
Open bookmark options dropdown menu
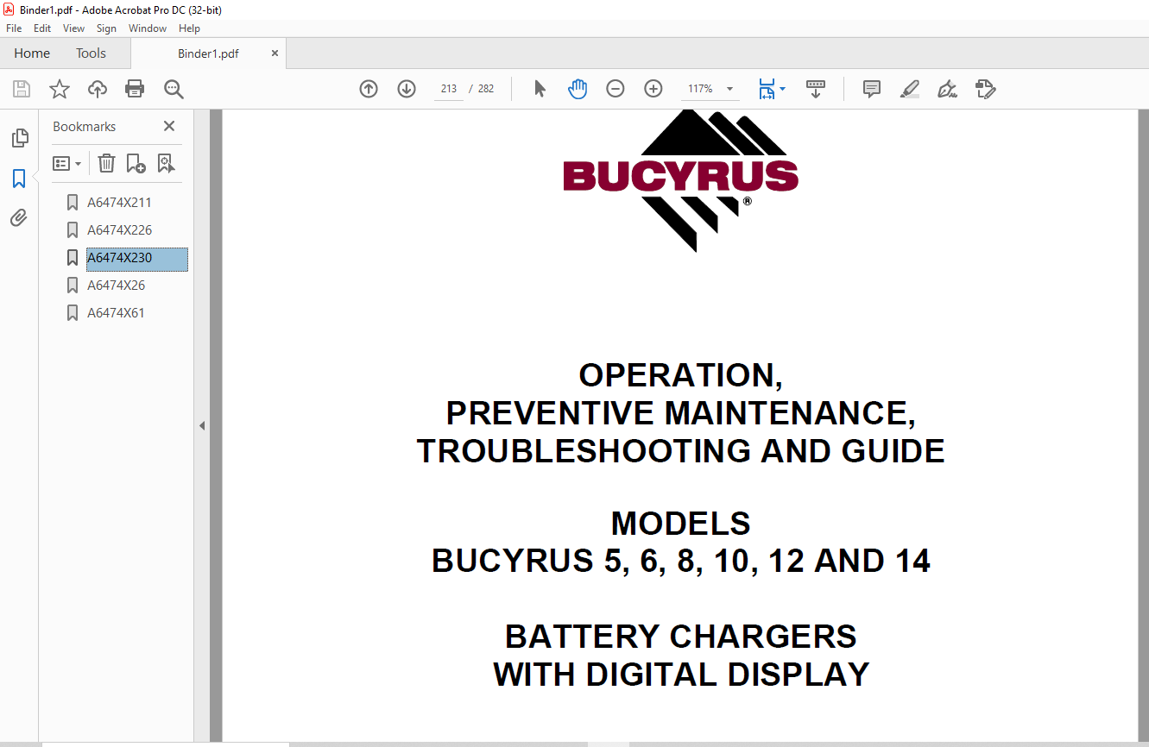67,163
